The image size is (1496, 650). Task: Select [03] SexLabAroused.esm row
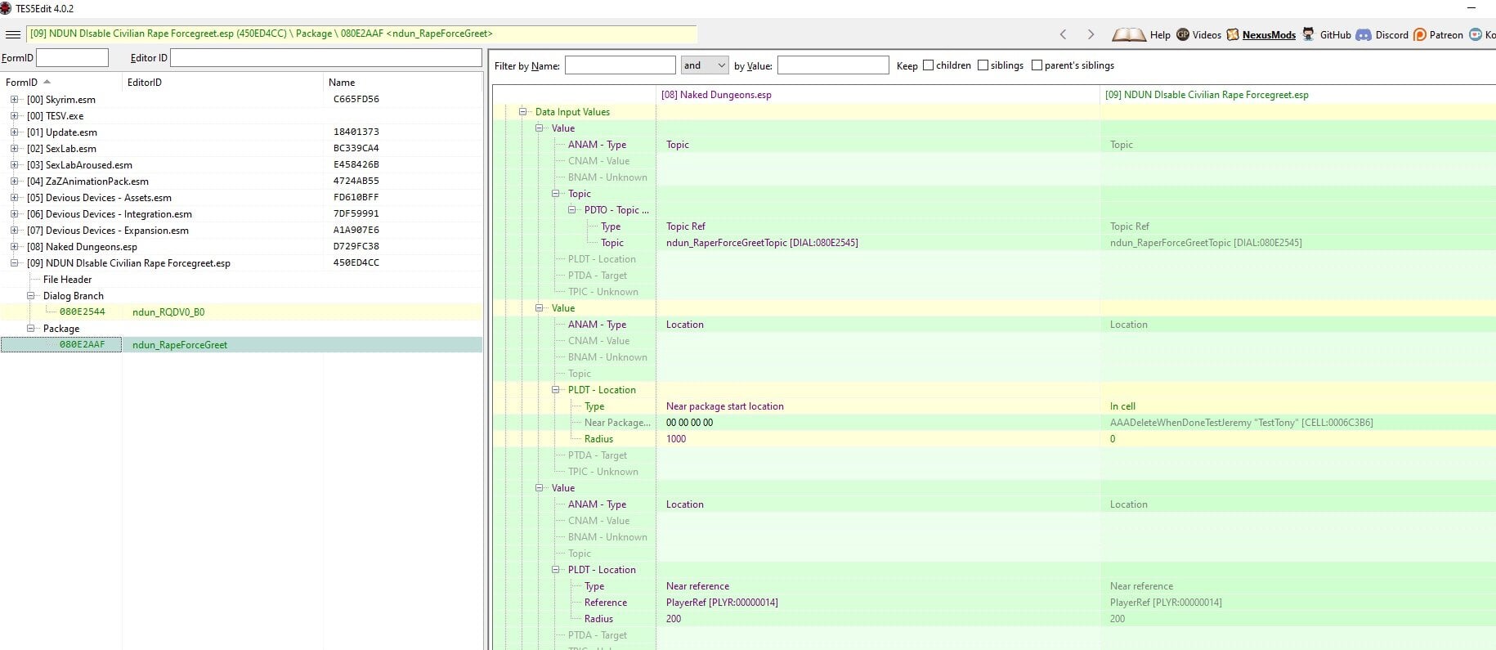coord(241,164)
